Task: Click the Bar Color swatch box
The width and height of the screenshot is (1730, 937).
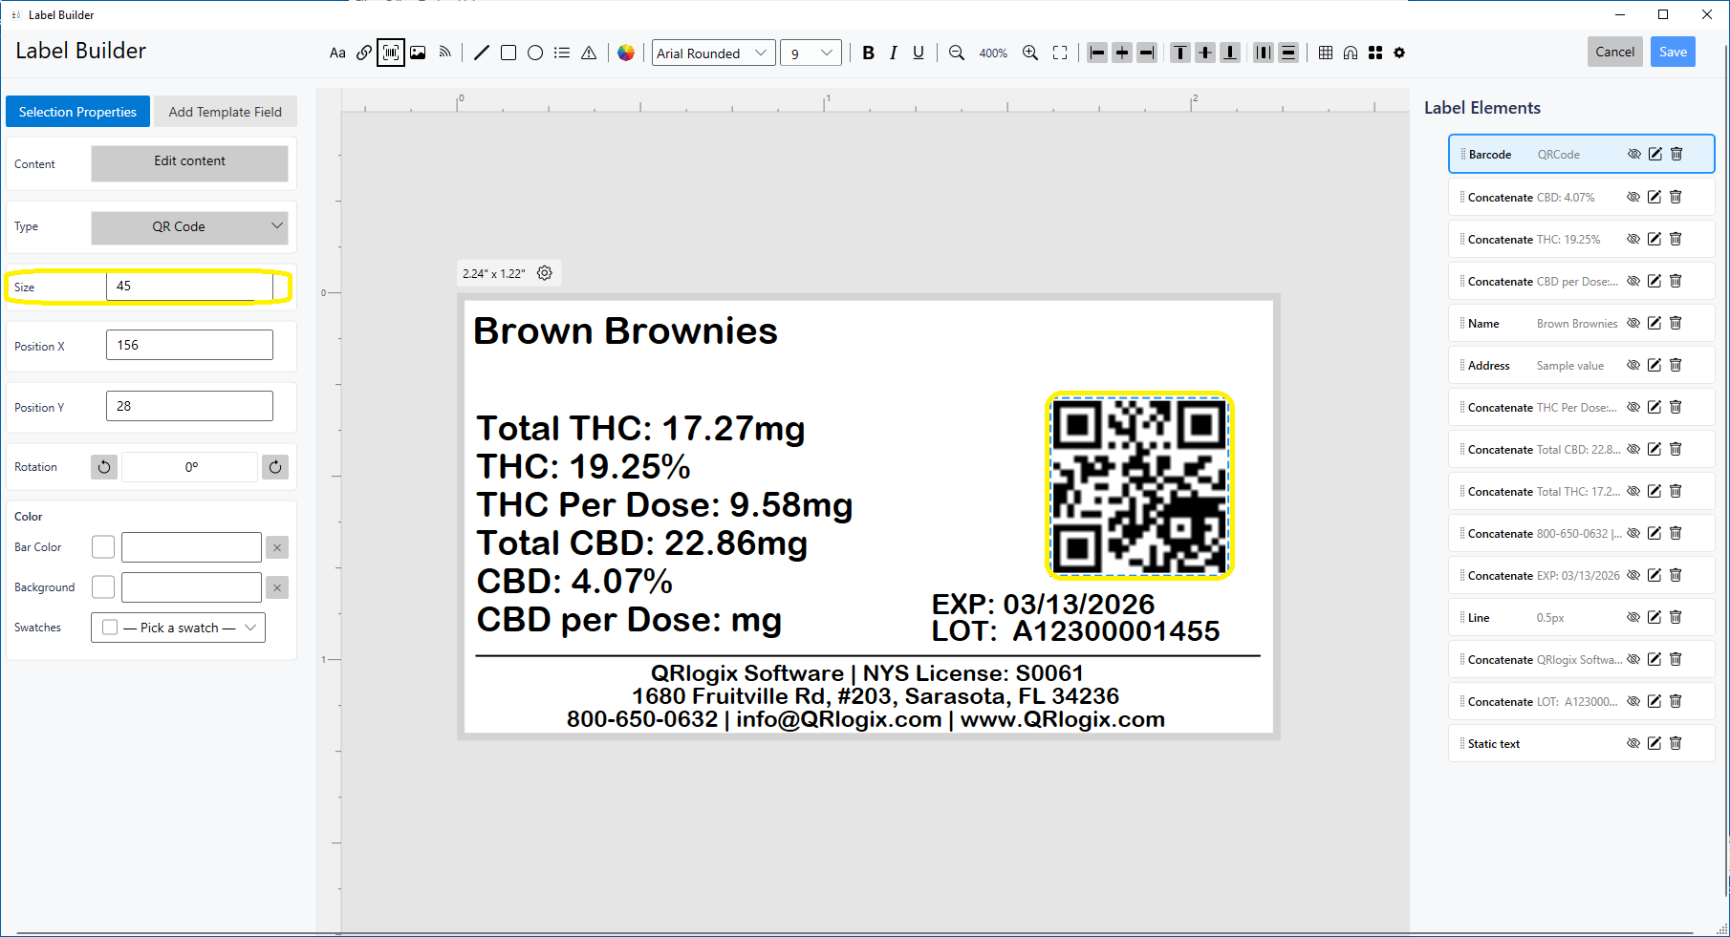Action: coord(103,547)
